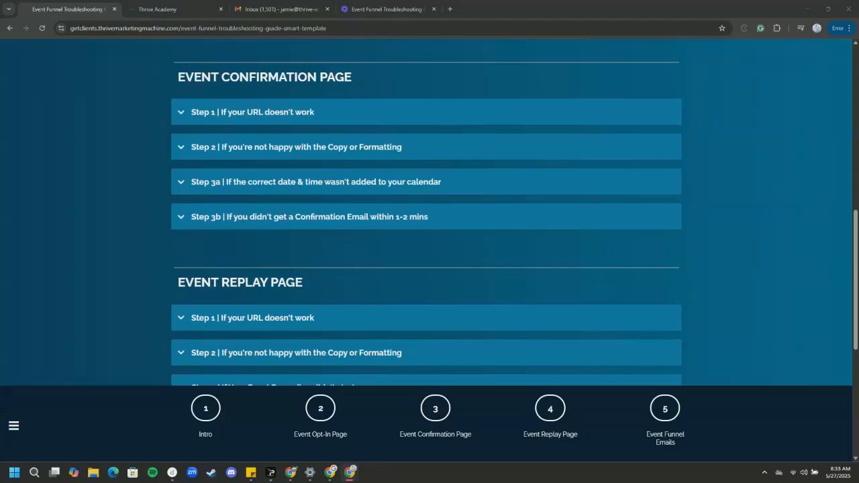
Task: Show hidden system tray icons
Action: tap(764, 472)
